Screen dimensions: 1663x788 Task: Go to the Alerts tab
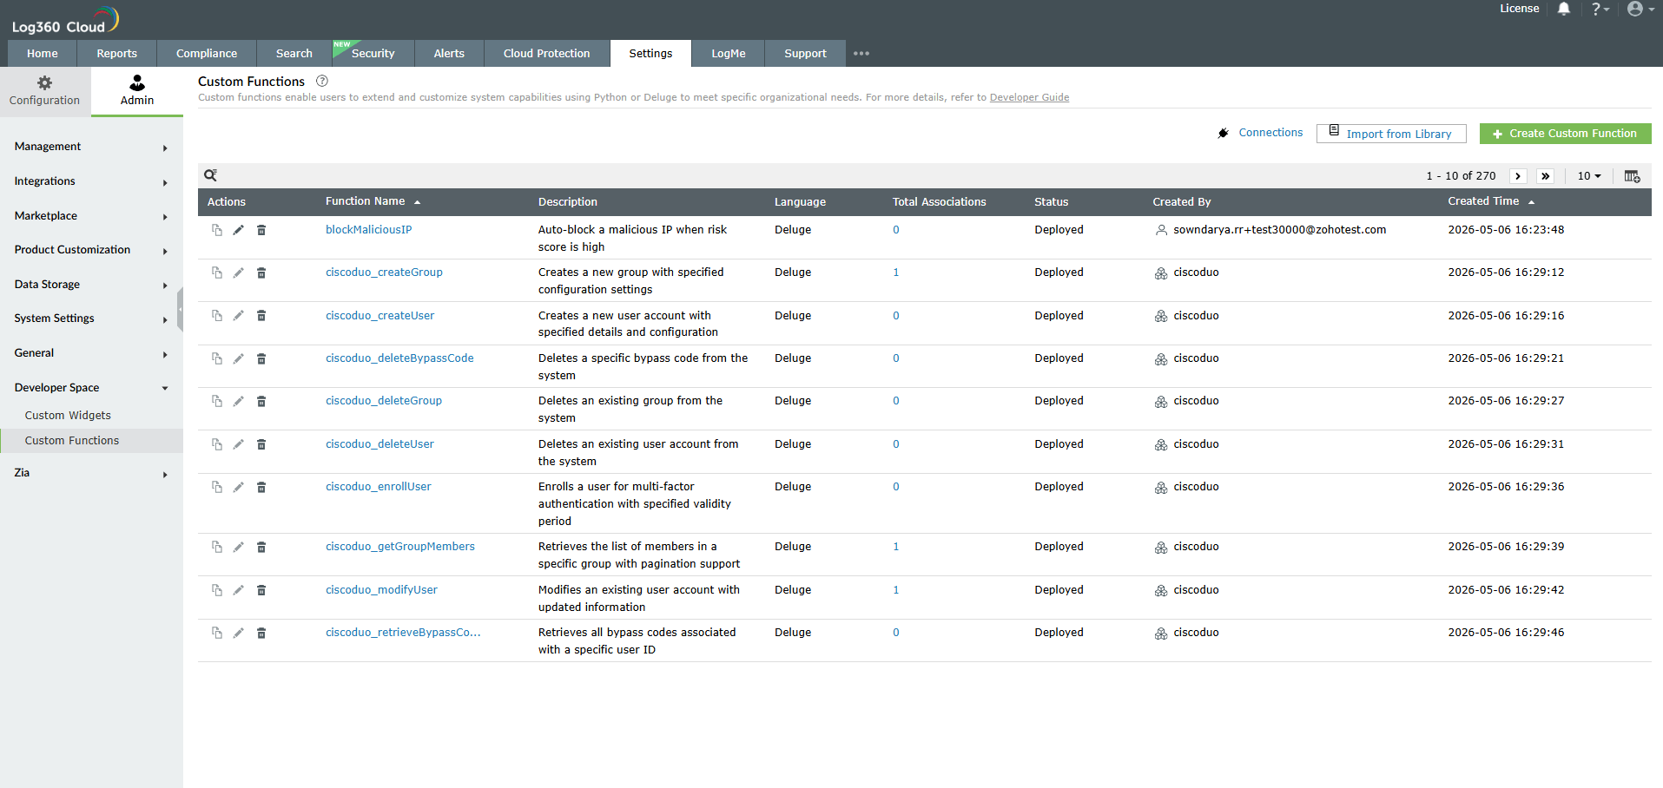[x=449, y=53]
